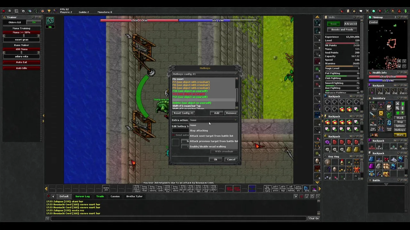Click the 'buy 50 bp mana' action bar slot
This screenshot has height=230, width=410.
pyautogui.click(x=267, y=189)
